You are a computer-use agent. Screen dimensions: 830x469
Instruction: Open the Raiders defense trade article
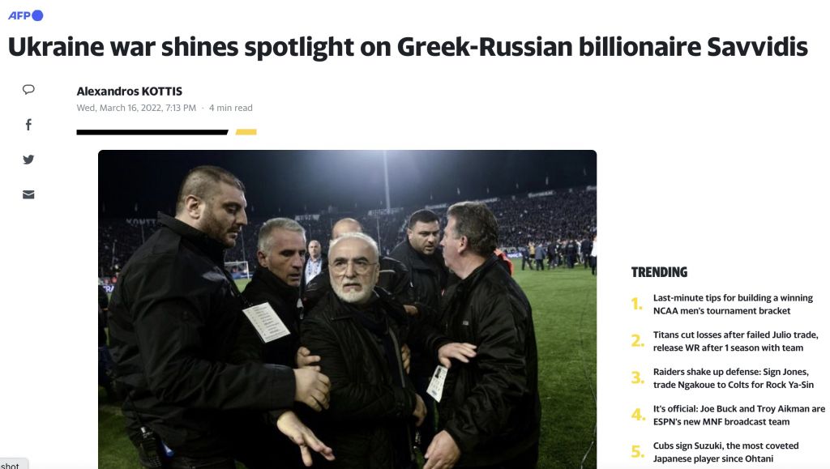[x=733, y=377]
